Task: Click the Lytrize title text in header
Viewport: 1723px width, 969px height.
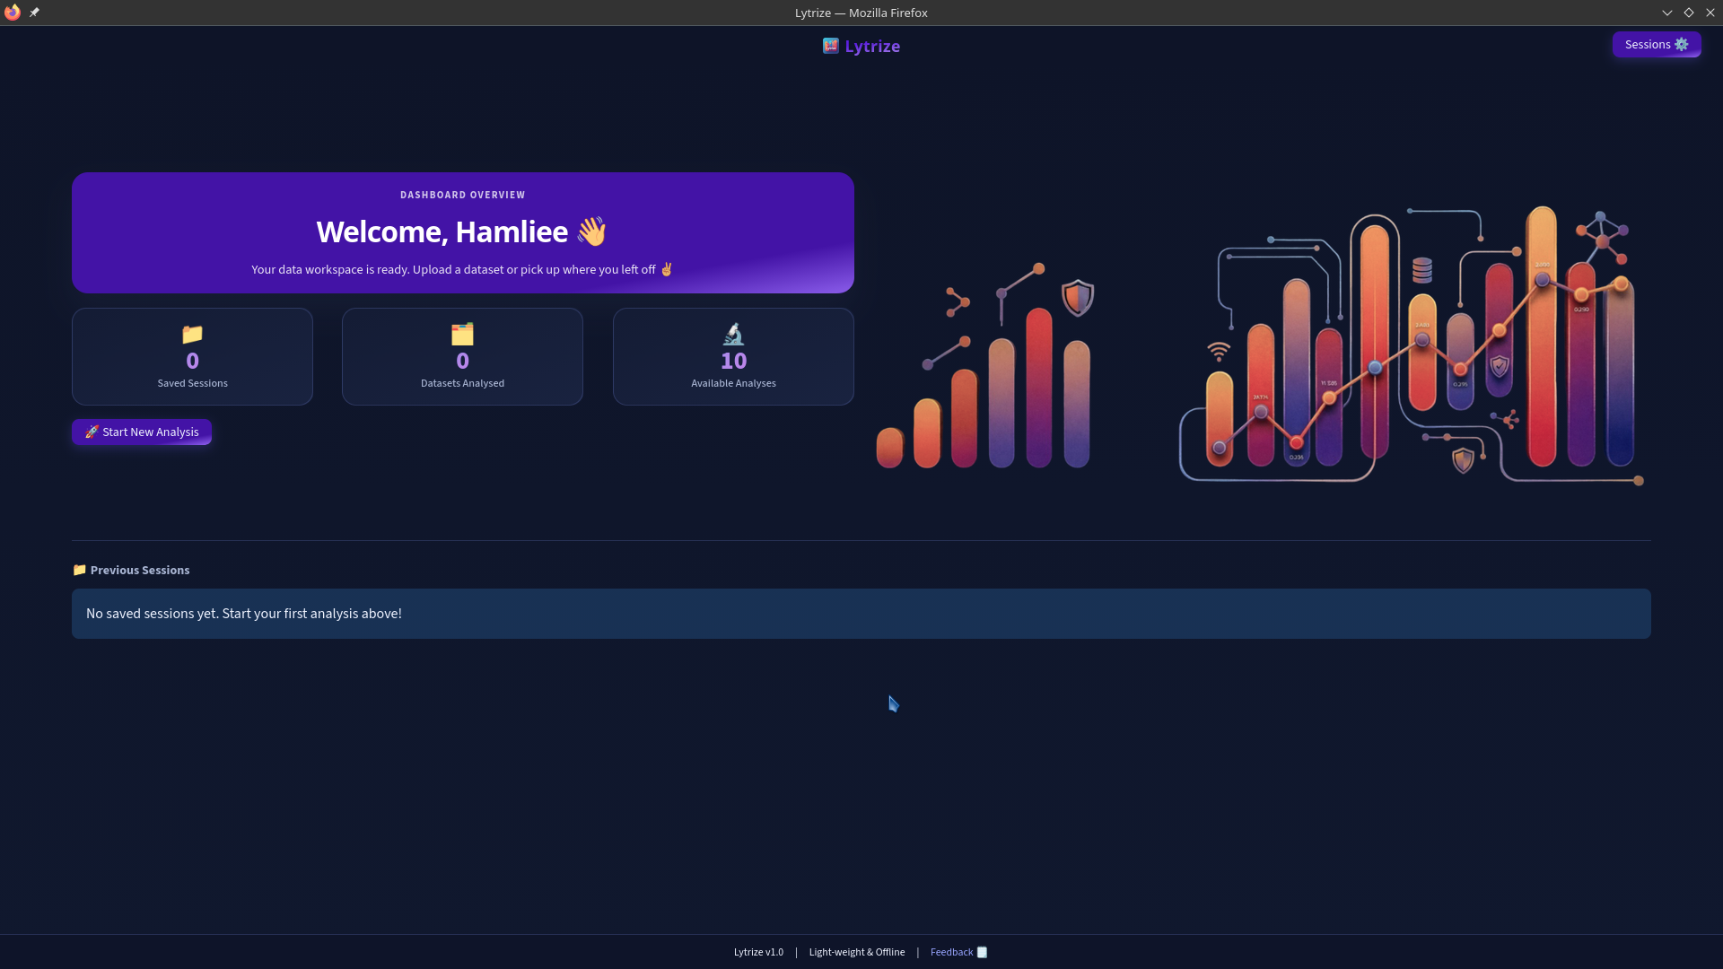Action: [x=872, y=47]
